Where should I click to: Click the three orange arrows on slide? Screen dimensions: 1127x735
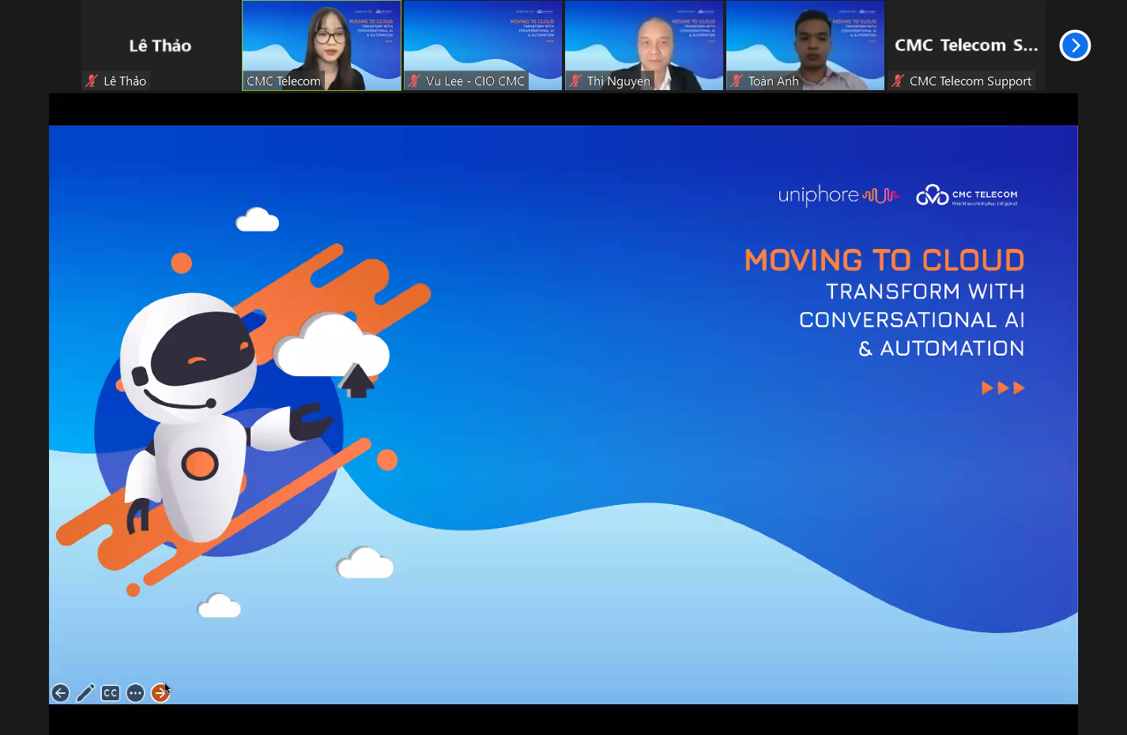click(x=1003, y=388)
